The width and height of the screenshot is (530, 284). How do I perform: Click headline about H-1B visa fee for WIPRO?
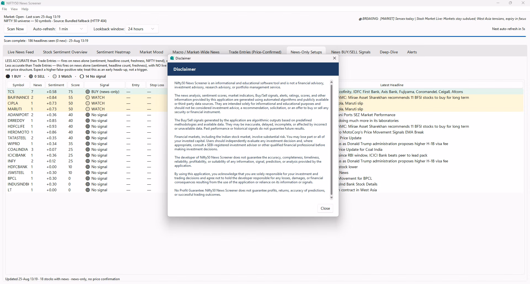tap(393, 144)
